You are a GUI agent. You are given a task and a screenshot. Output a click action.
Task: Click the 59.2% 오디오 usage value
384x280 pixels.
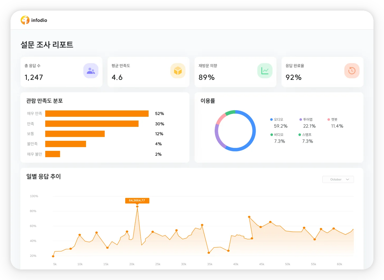pyautogui.click(x=281, y=126)
